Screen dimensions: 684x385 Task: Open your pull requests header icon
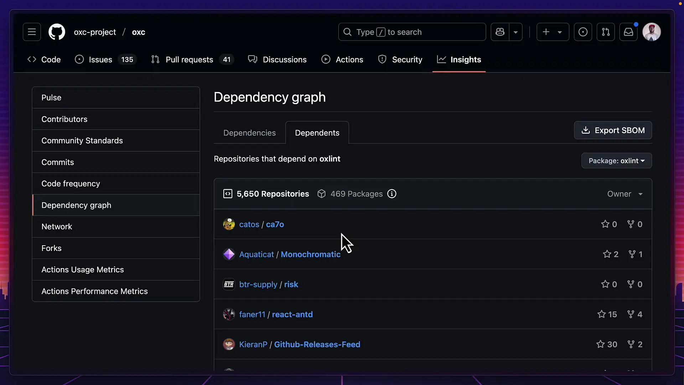click(x=606, y=32)
